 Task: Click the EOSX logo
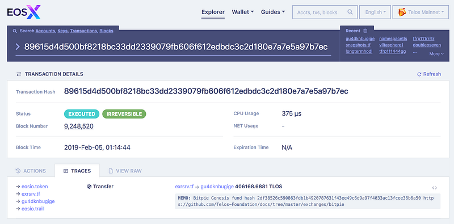tap(24, 12)
